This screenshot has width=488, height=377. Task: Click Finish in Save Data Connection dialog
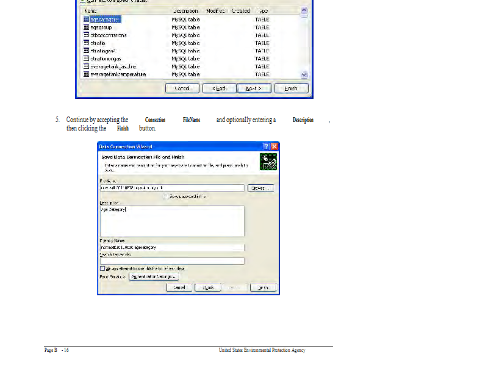coord(263,287)
